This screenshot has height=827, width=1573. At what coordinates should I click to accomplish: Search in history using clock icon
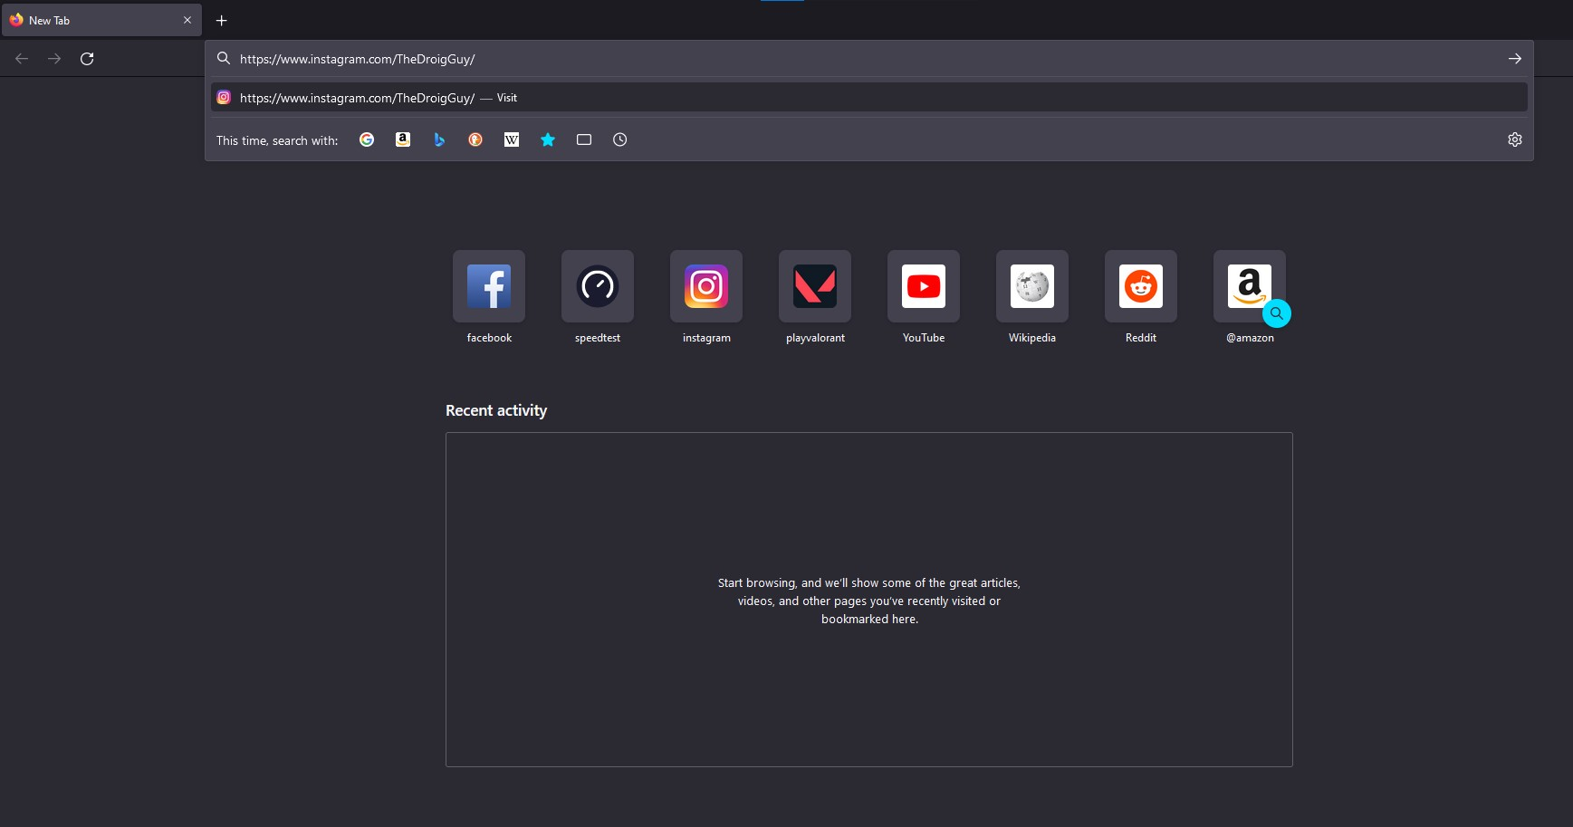[x=620, y=139]
